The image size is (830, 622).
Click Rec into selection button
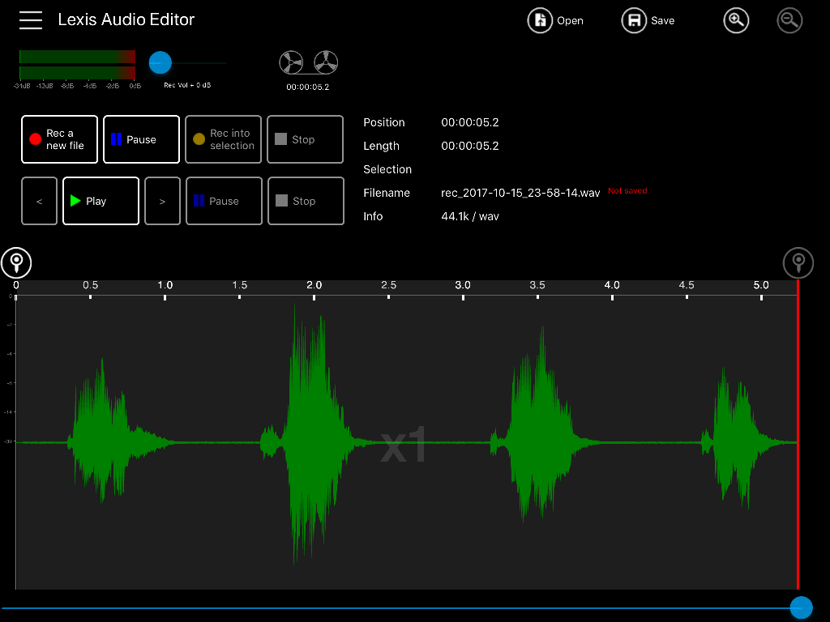click(x=224, y=139)
